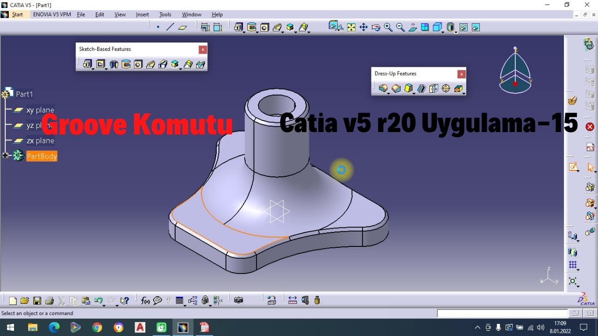598x336 pixels.
Task: Open the View menu
Action: pyautogui.click(x=120, y=14)
